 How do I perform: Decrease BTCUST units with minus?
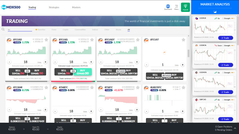146,65
